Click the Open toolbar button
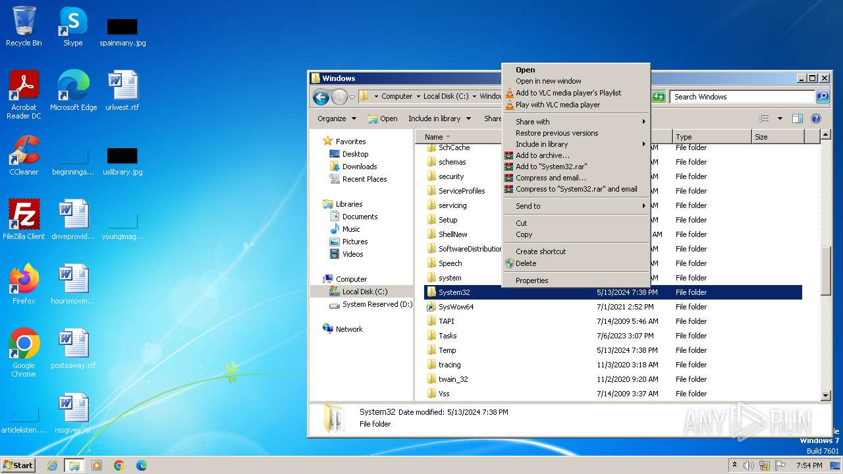 pyautogui.click(x=383, y=118)
